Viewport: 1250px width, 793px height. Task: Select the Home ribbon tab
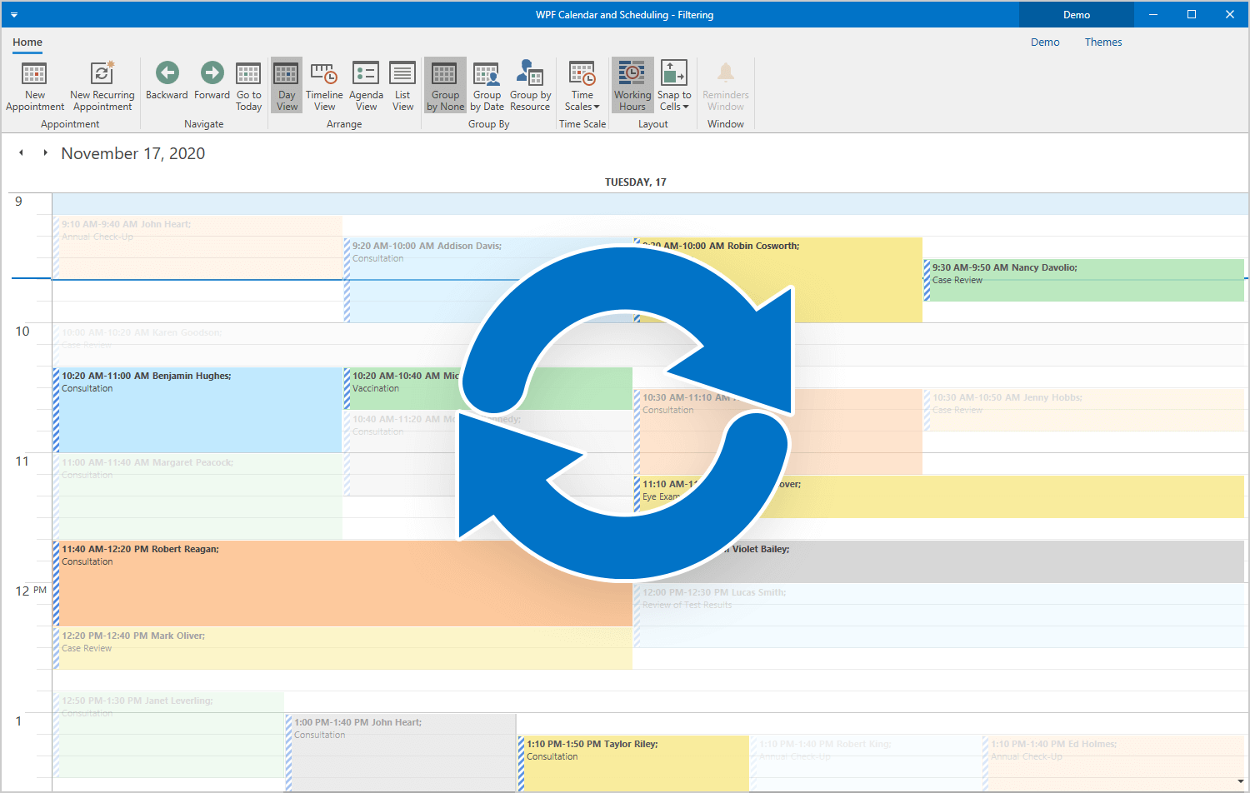[27, 42]
